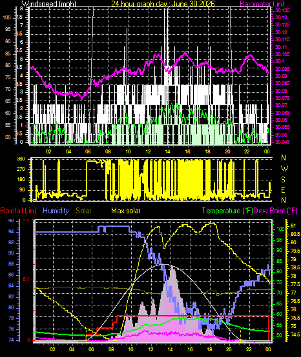The height and width of the screenshot is (357, 301).
Task: Click the Rainfall (.in) legend label
Action: tap(18, 211)
